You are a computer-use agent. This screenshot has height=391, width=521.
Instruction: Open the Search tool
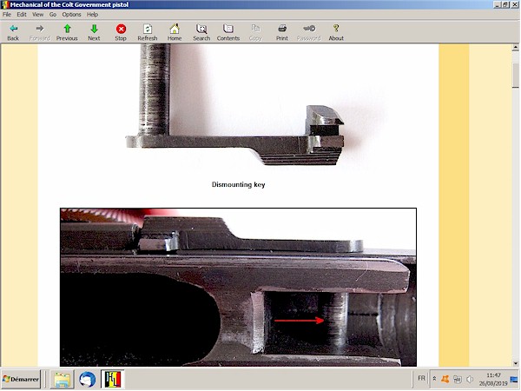[x=201, y=32]
